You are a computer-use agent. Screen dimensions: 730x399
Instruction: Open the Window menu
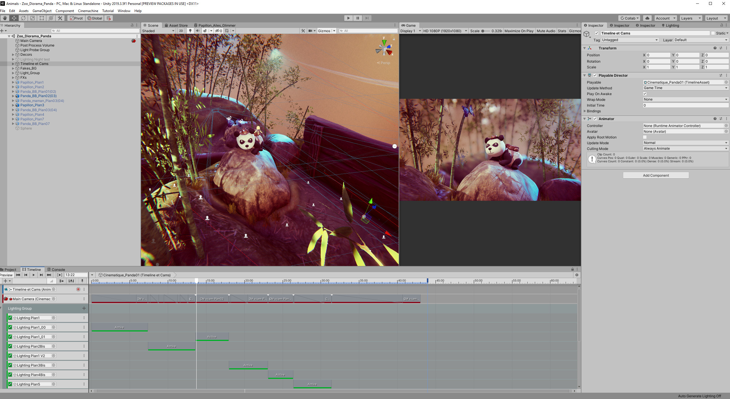(124, 11)
